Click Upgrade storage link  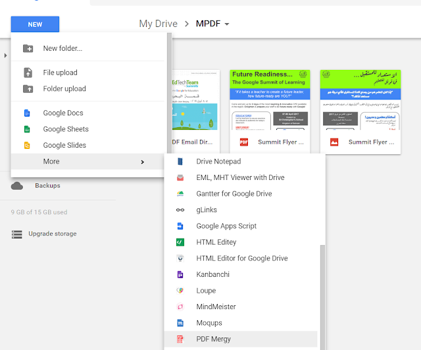coord(53,234)
